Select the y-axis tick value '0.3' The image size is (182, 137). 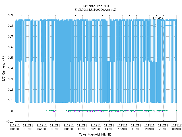click(10, 79)
